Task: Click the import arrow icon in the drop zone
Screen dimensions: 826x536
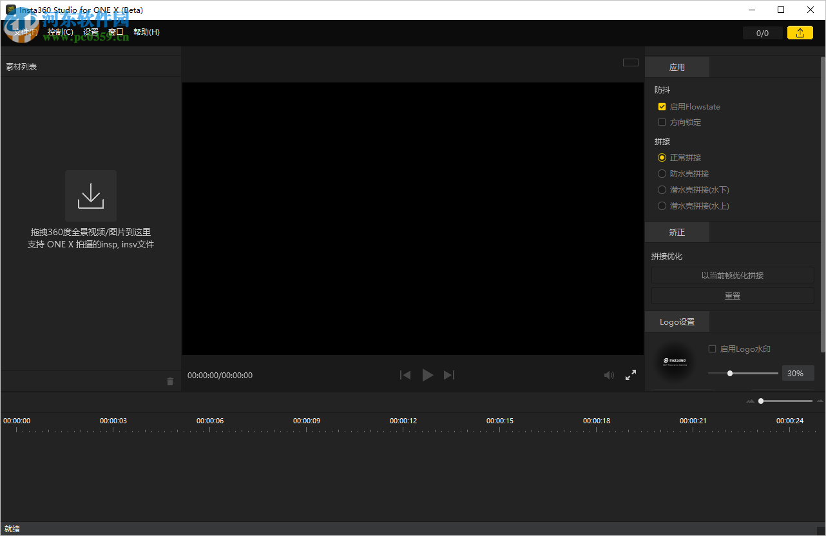Action: coord(90,195)
